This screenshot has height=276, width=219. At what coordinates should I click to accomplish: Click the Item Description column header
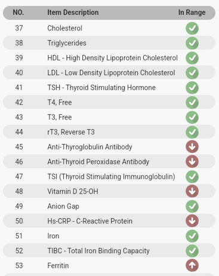coord(73,13)
